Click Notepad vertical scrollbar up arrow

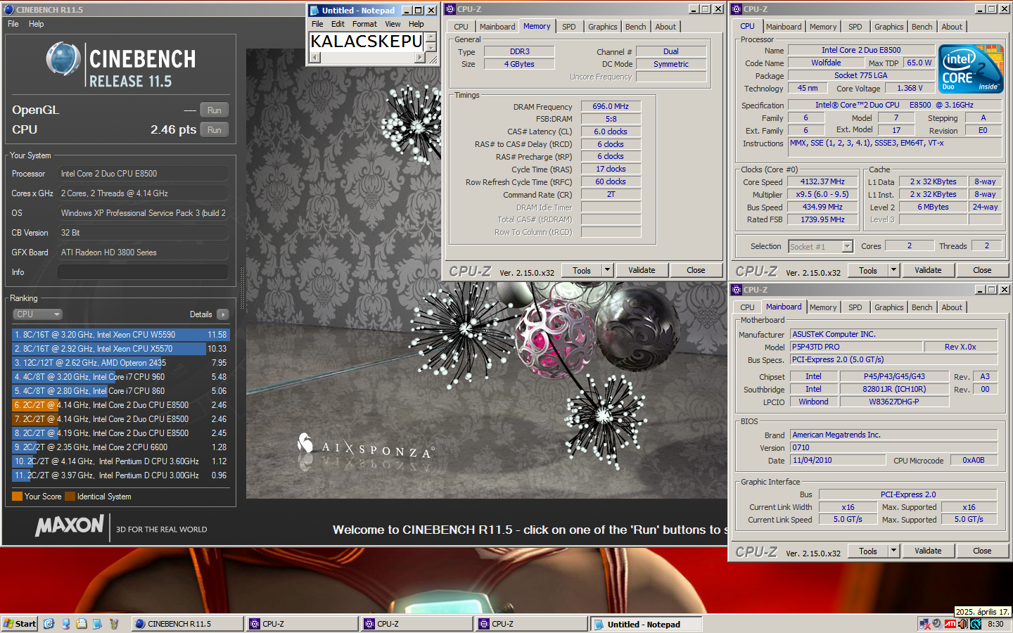(x=432, y=37)
